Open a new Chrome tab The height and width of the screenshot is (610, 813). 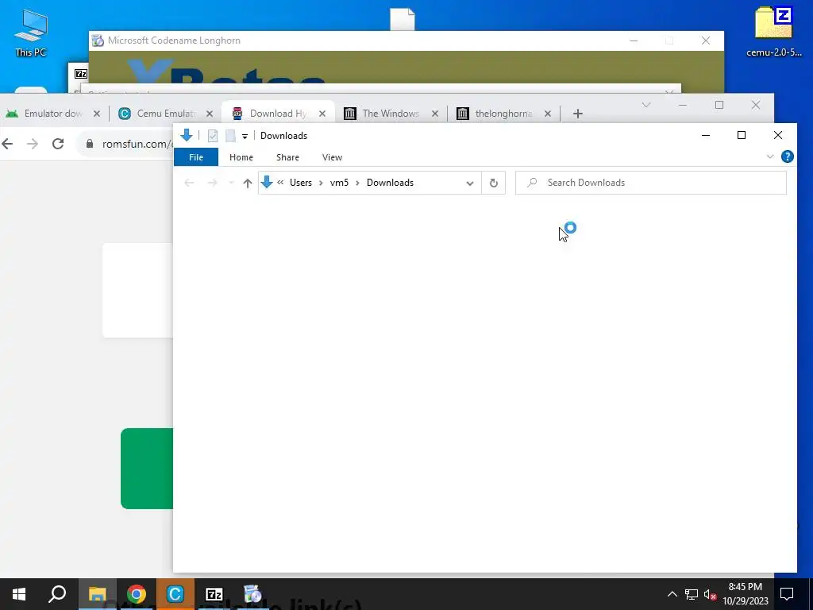pyautogui.click(x=578, y=114)
